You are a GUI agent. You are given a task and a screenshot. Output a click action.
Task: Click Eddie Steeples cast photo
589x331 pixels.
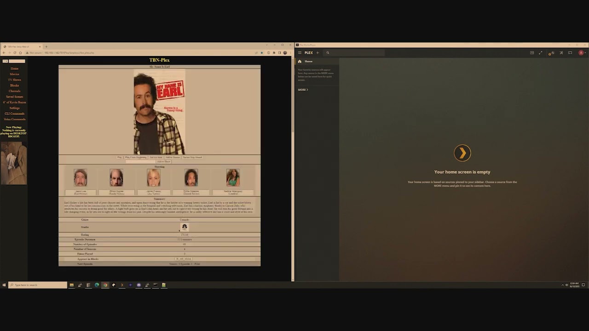tap(191, 177)
